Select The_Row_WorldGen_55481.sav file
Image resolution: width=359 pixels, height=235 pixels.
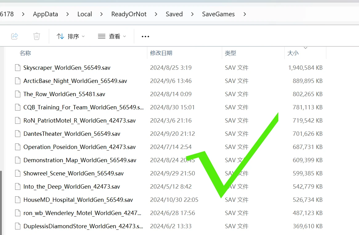64,94
